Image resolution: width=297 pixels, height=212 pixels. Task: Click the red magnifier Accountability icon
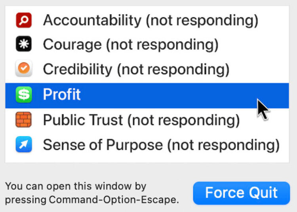23,20
